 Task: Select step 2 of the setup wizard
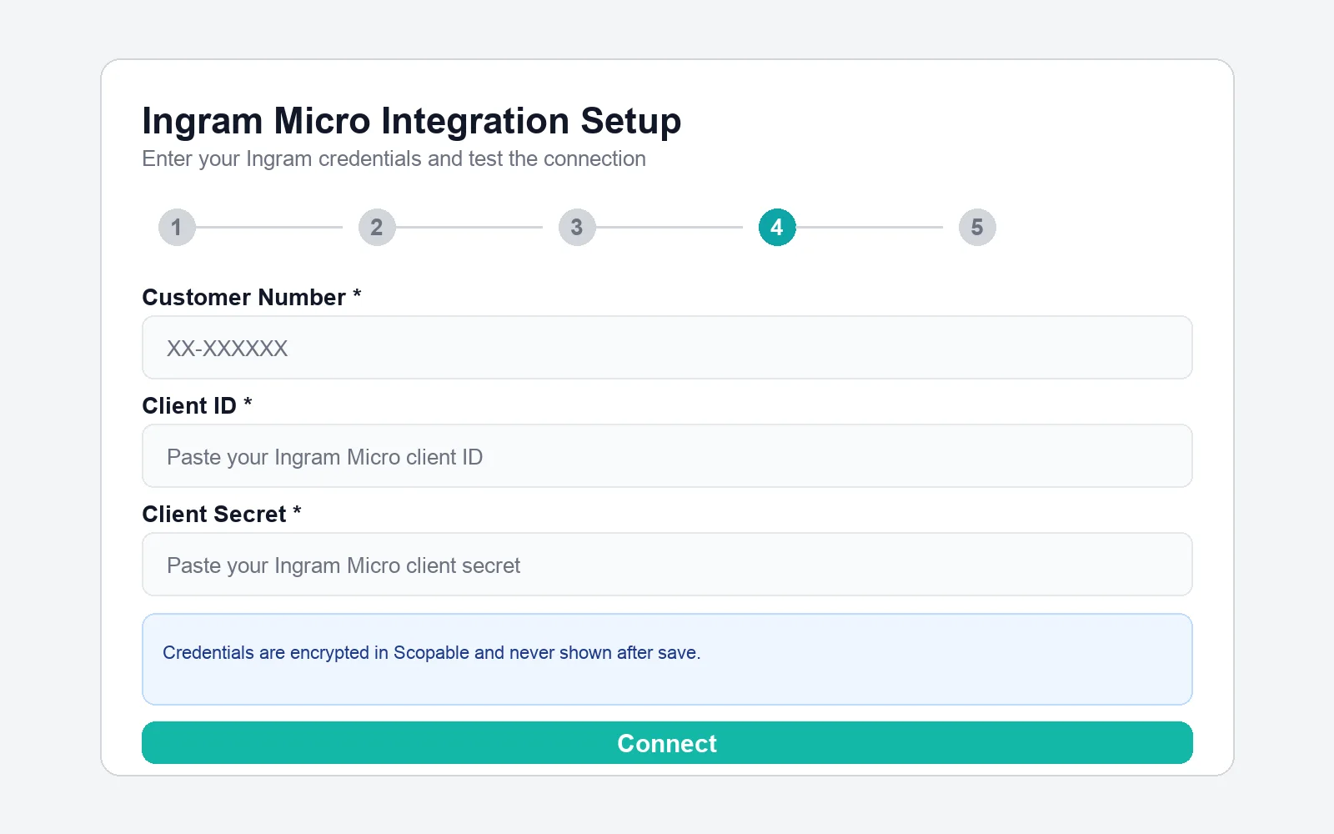point(377,227)
